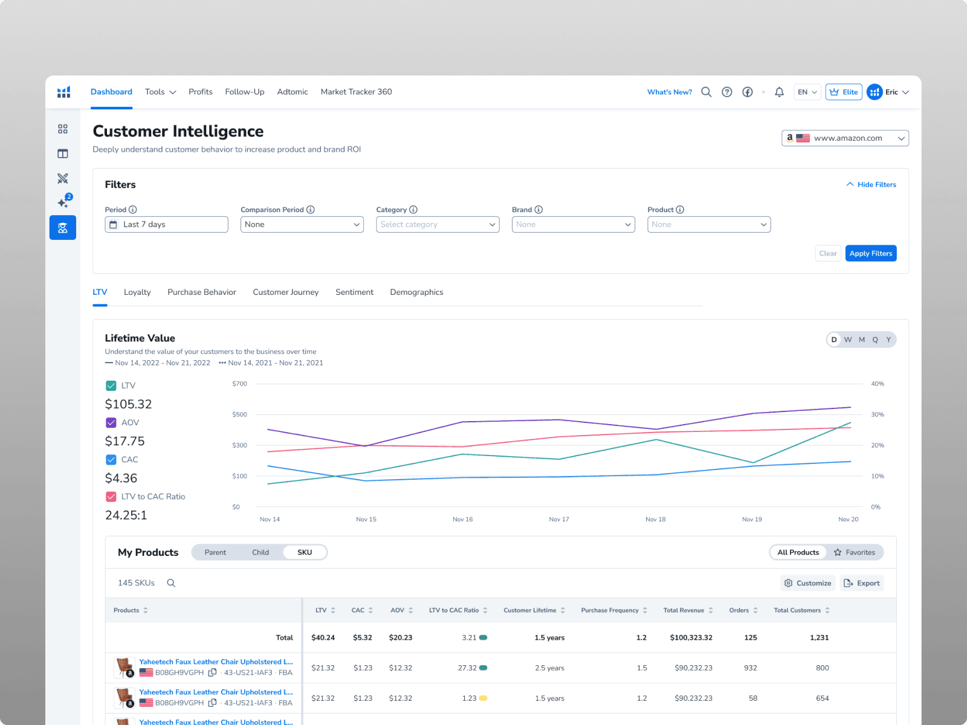Open the EN language dropdown
This screenshot has width=967, height=725.
point(807,92)
